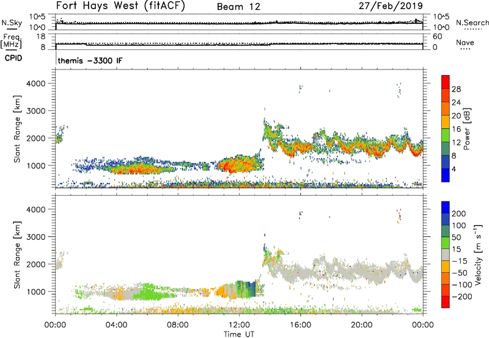Click the 'Beam 12' label
Viewport: 489px width, 338px height.
tap(238, 7)
